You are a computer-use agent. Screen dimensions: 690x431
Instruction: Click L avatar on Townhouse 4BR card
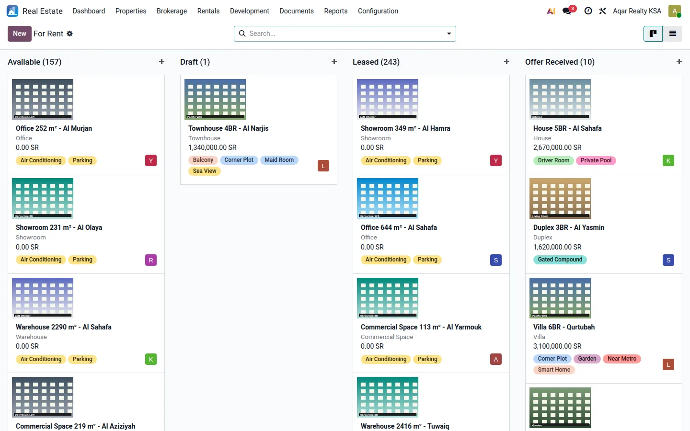click(x=323, y=166)
